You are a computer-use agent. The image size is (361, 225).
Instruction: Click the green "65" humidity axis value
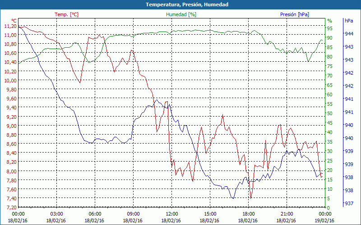click(x=330, y=85)
